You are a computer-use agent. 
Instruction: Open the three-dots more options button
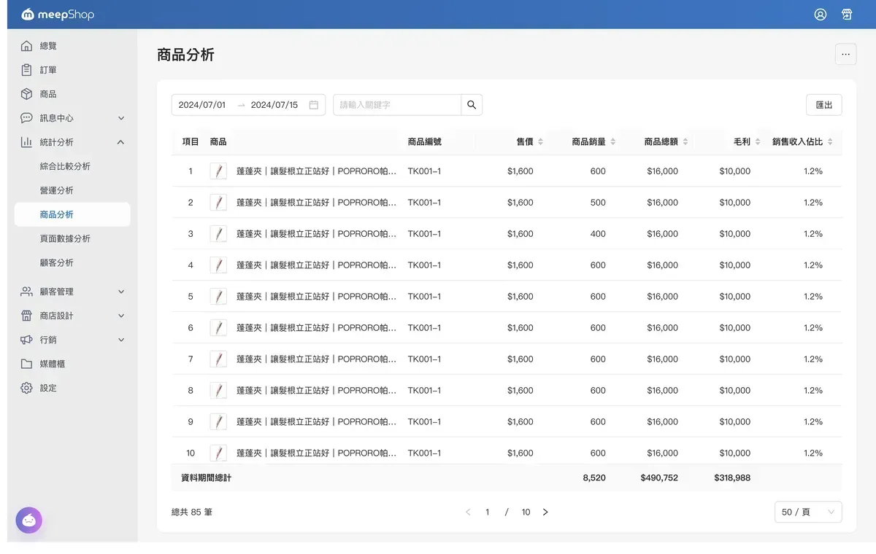point(845,54)
